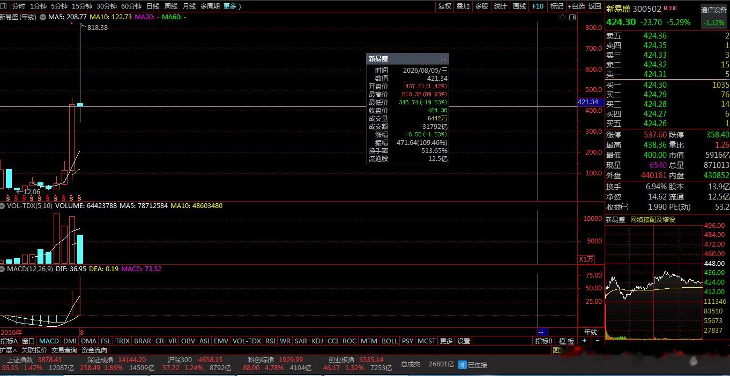
Task: Click the 窗口 window button
Action: pyautogui.click(x=28, y=341)
